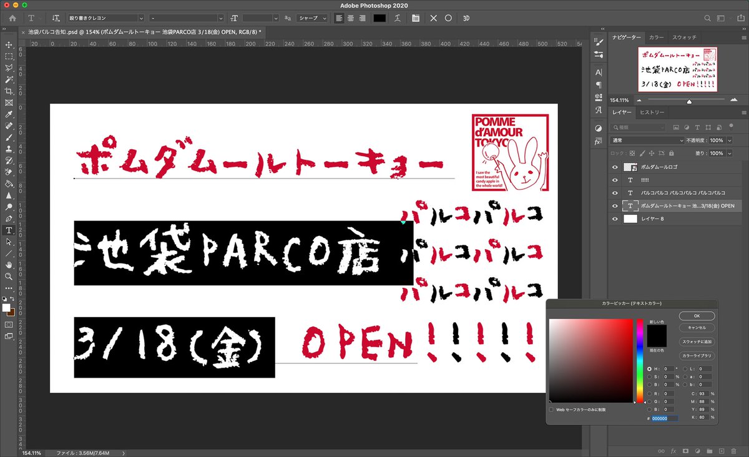This screenshot has width=749, height=457.
Task: Open the font family 殴り書きクレヨン dropdown
Action: [x=107, y=18]
